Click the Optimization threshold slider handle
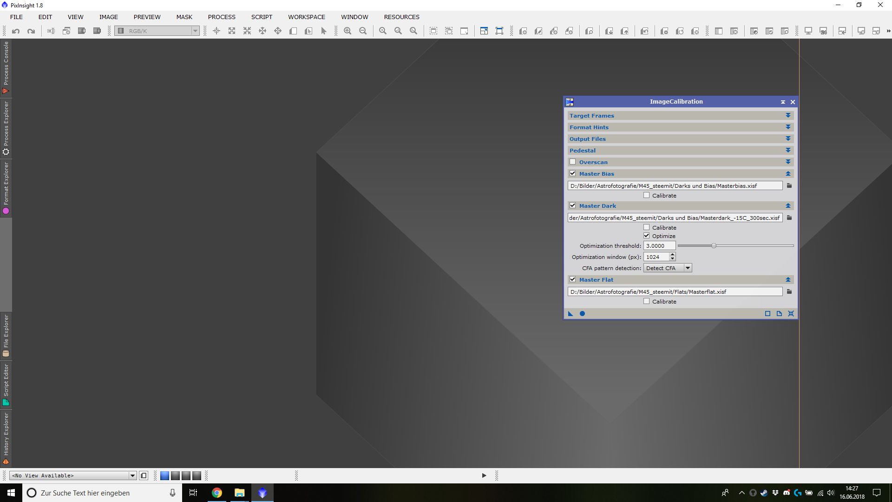892x502 pixels. coord(714,245)
